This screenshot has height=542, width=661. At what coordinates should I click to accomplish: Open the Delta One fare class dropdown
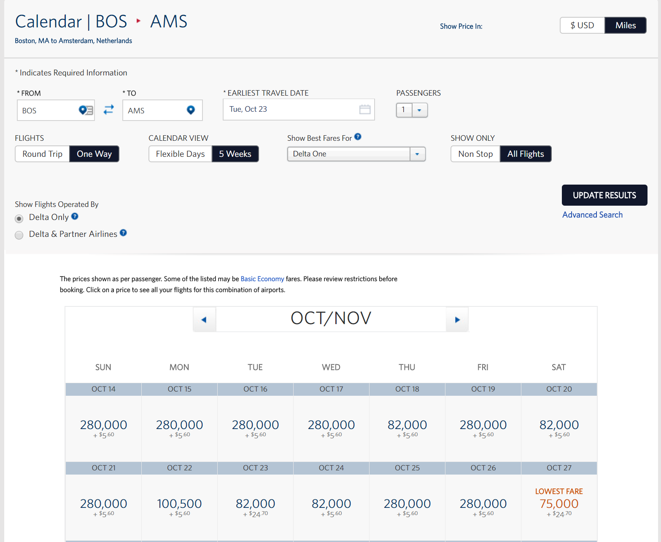click(x=417, y=154)
